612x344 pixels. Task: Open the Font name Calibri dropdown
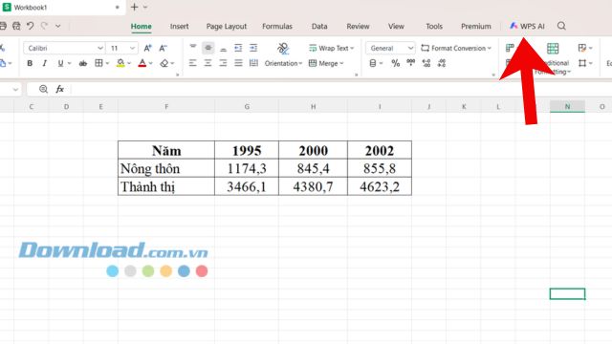(64, 48)
